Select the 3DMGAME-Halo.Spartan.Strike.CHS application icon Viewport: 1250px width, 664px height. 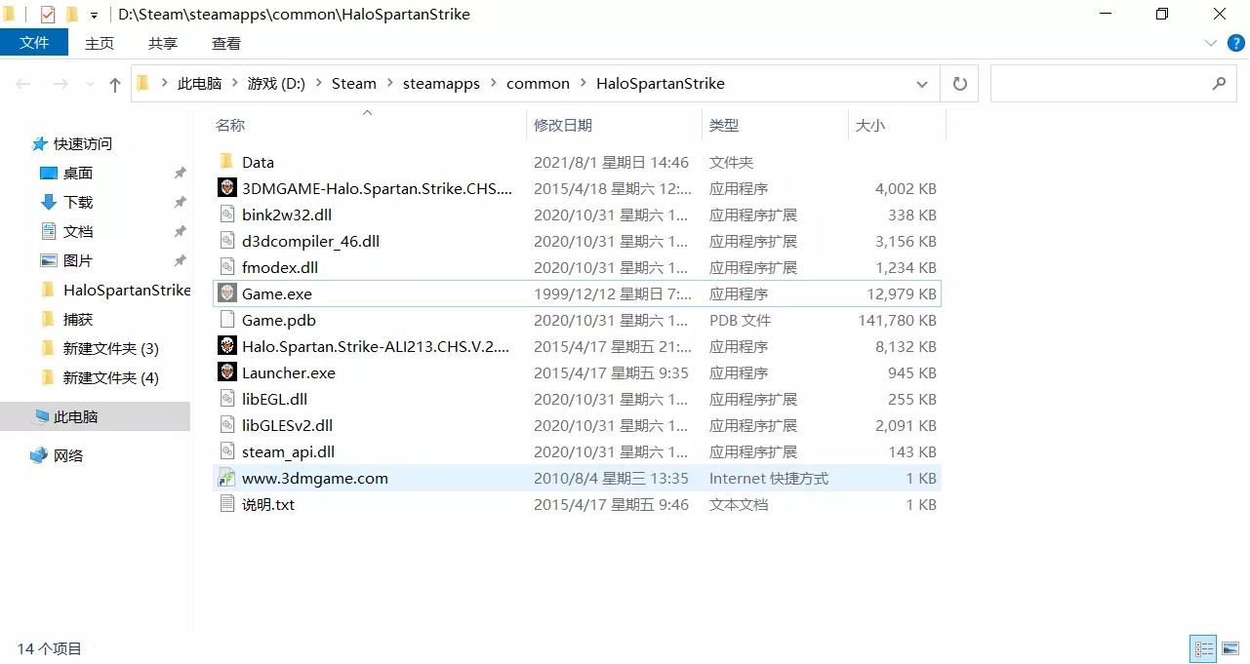point(226,188)
